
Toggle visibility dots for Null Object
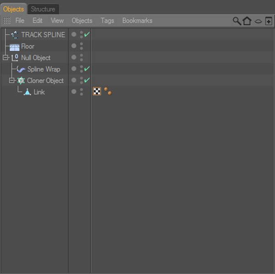click(x=82, y=57)
